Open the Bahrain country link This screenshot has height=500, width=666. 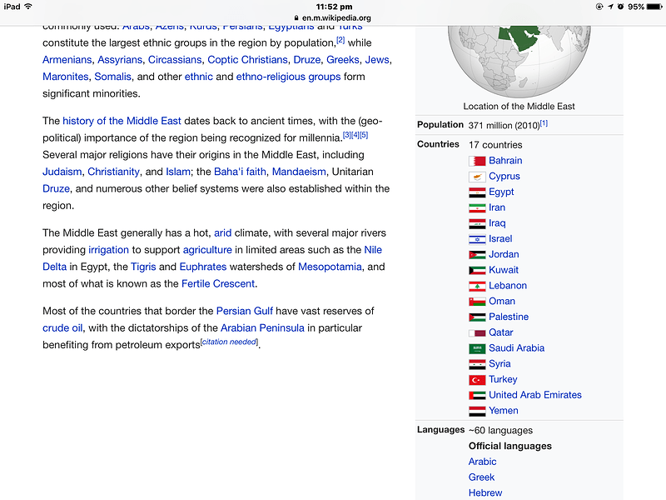505,161
